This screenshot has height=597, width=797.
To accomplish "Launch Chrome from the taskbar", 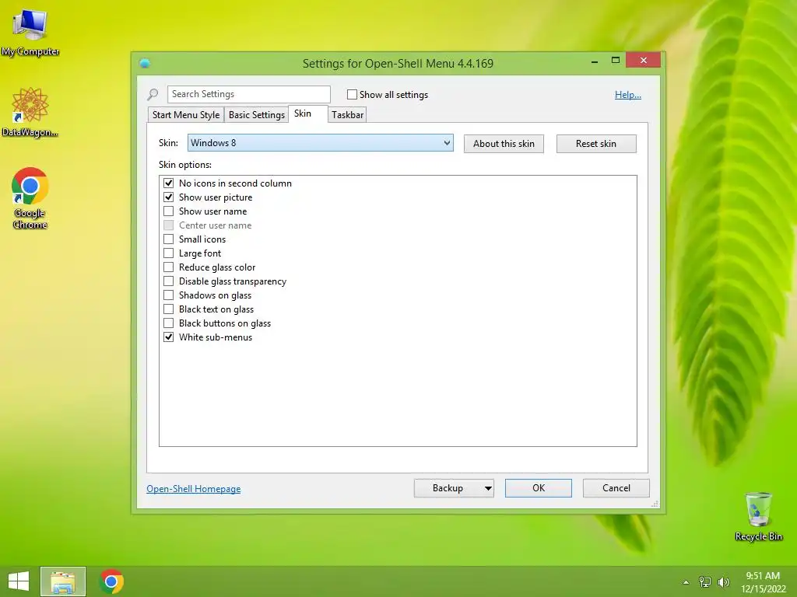I will tap(111, 581).
